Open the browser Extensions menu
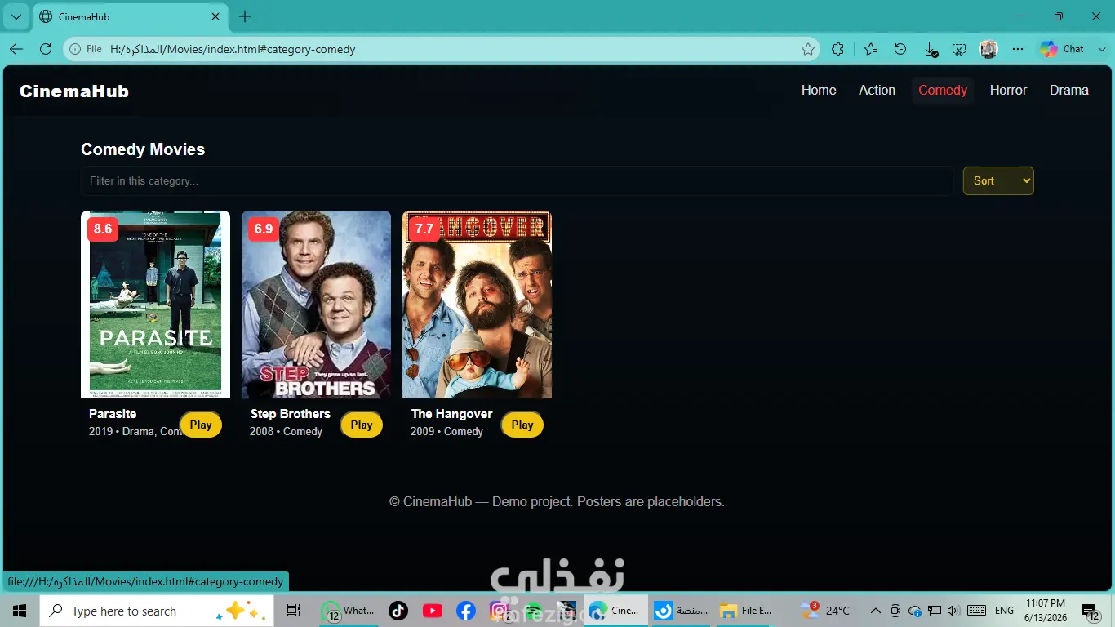The width and height of the screenshot is (1115, 627). point(837,49)
